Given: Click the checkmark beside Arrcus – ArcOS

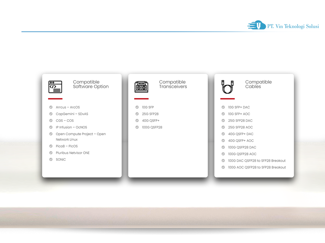Looking at the screenshot, I should (51, 107).
